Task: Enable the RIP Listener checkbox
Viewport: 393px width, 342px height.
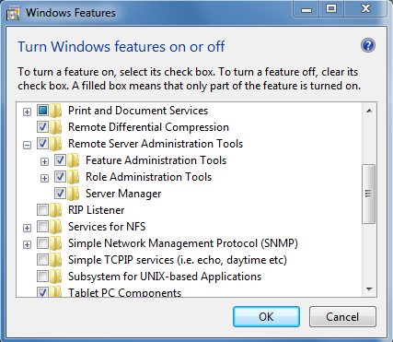Action: coord(42,209)
